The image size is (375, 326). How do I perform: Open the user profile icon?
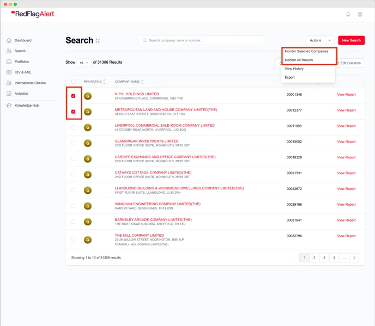point(360,14)
